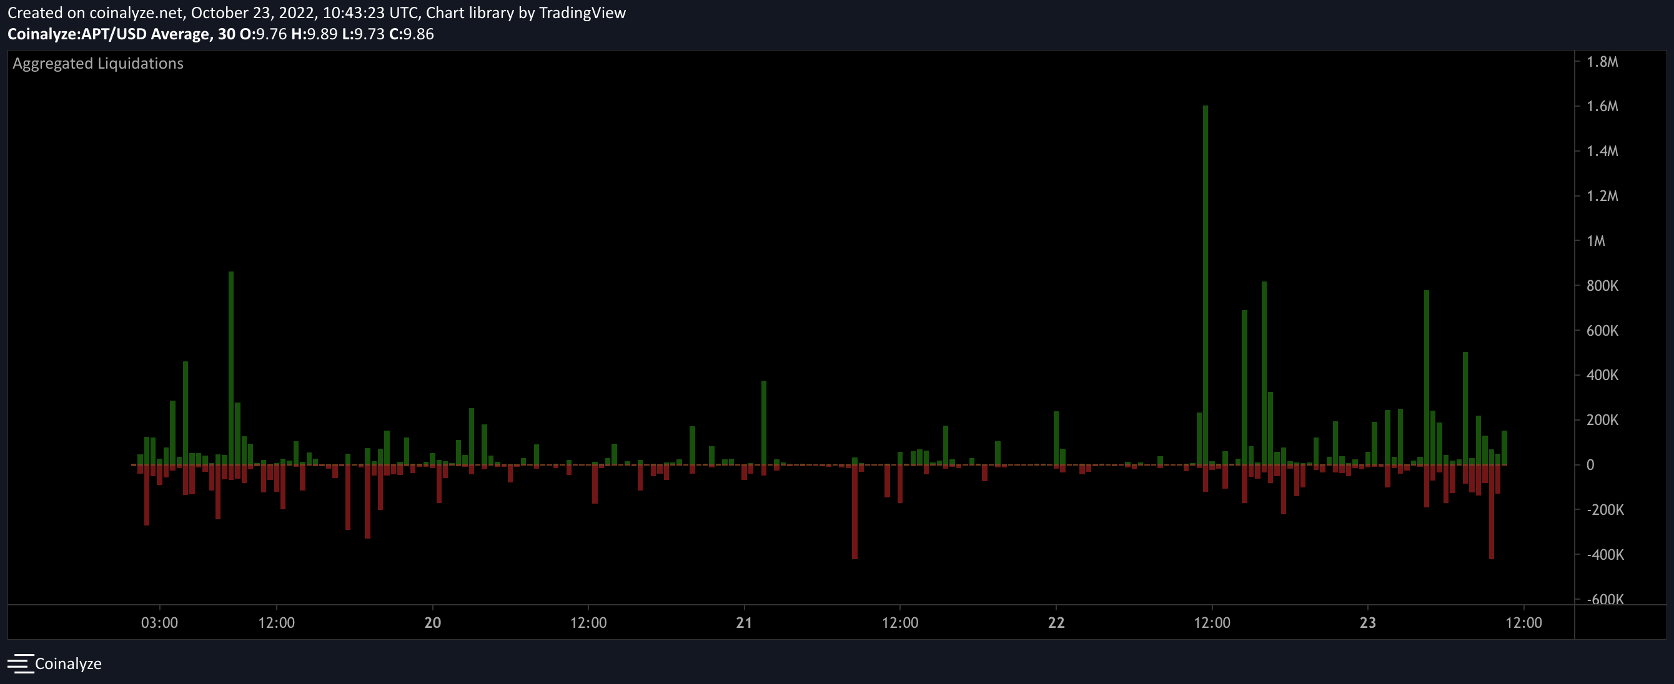The width and height of the screenshot is (1674, 684).
Task: Click the 800K price scale label
Action: click(1602, 286)
